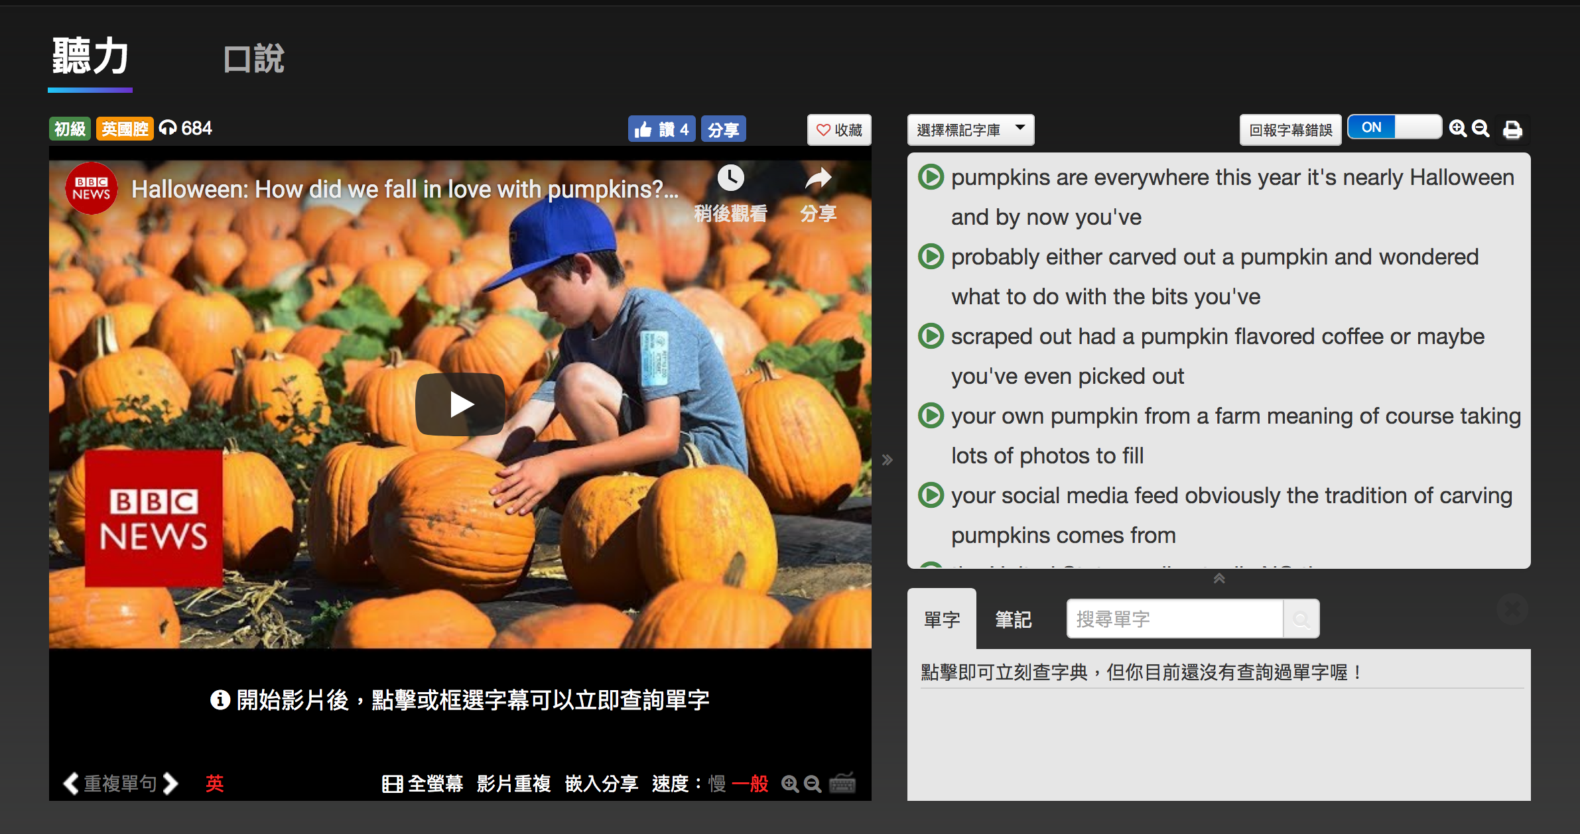Click the 嵌入分享 embed share link
This screenshot has height=834, width=1580.
point(602,784)
